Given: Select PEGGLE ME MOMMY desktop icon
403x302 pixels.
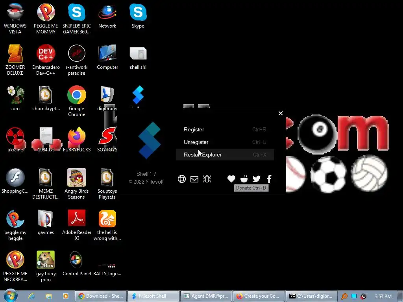Looking at the screenshot, I should (x=46, y=18).
